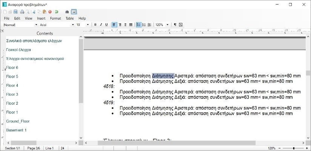311x151 pixels.
Task: Toggle Italic formatting
Action: tap(101, 25)
